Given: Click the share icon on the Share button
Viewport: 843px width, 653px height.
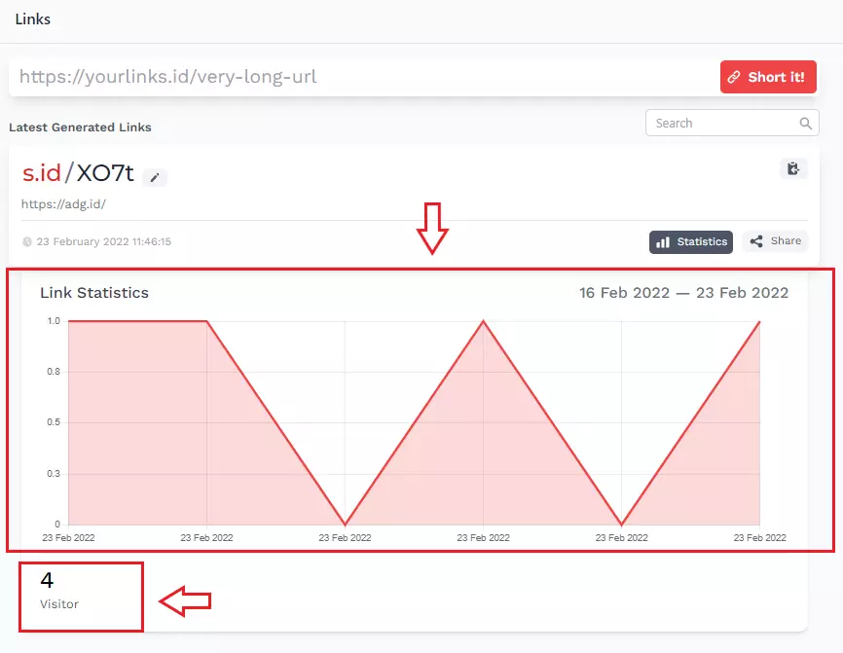Looking at the screenshot, I should pos(756,241).
